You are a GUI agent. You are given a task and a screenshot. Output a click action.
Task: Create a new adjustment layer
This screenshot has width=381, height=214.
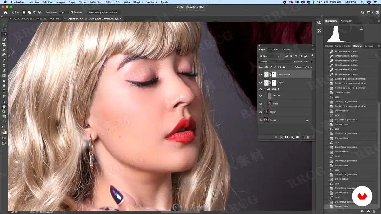292,137
